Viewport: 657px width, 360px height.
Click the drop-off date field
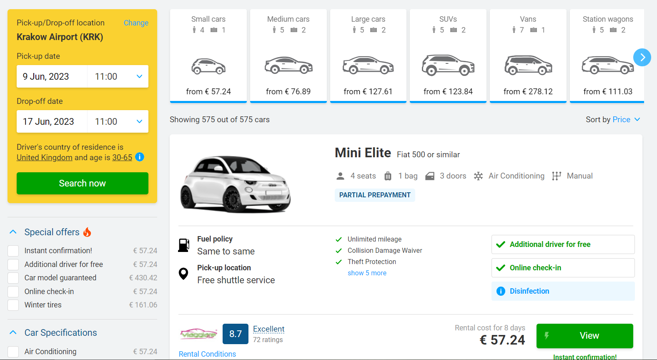coord(52,121)
